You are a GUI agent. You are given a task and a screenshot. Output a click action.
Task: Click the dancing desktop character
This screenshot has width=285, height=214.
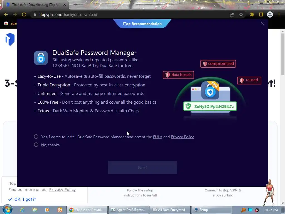(x=269, y=193)
